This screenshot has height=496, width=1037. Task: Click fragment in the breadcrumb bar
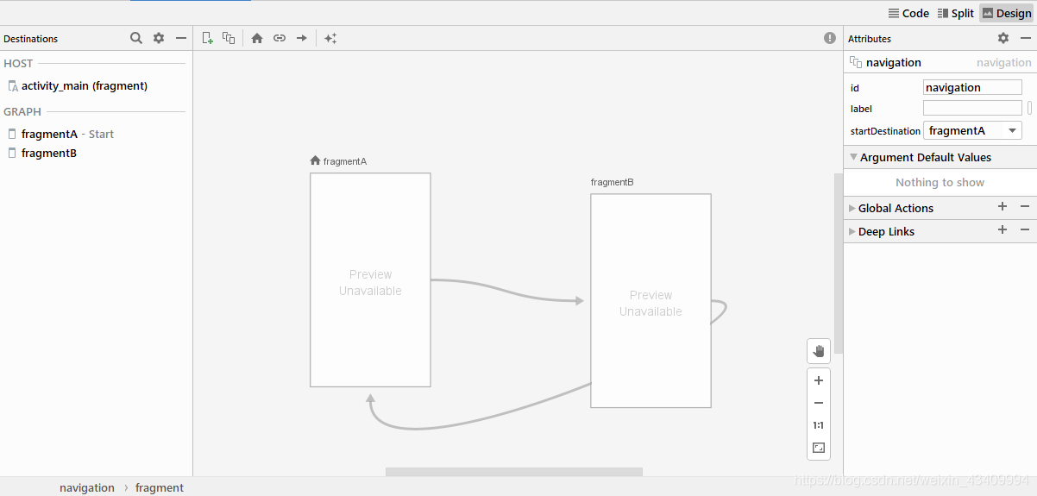tap(160, 487)
